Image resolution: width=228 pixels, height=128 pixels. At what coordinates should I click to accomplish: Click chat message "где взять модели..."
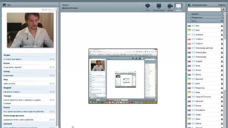[x=12, y=92]
